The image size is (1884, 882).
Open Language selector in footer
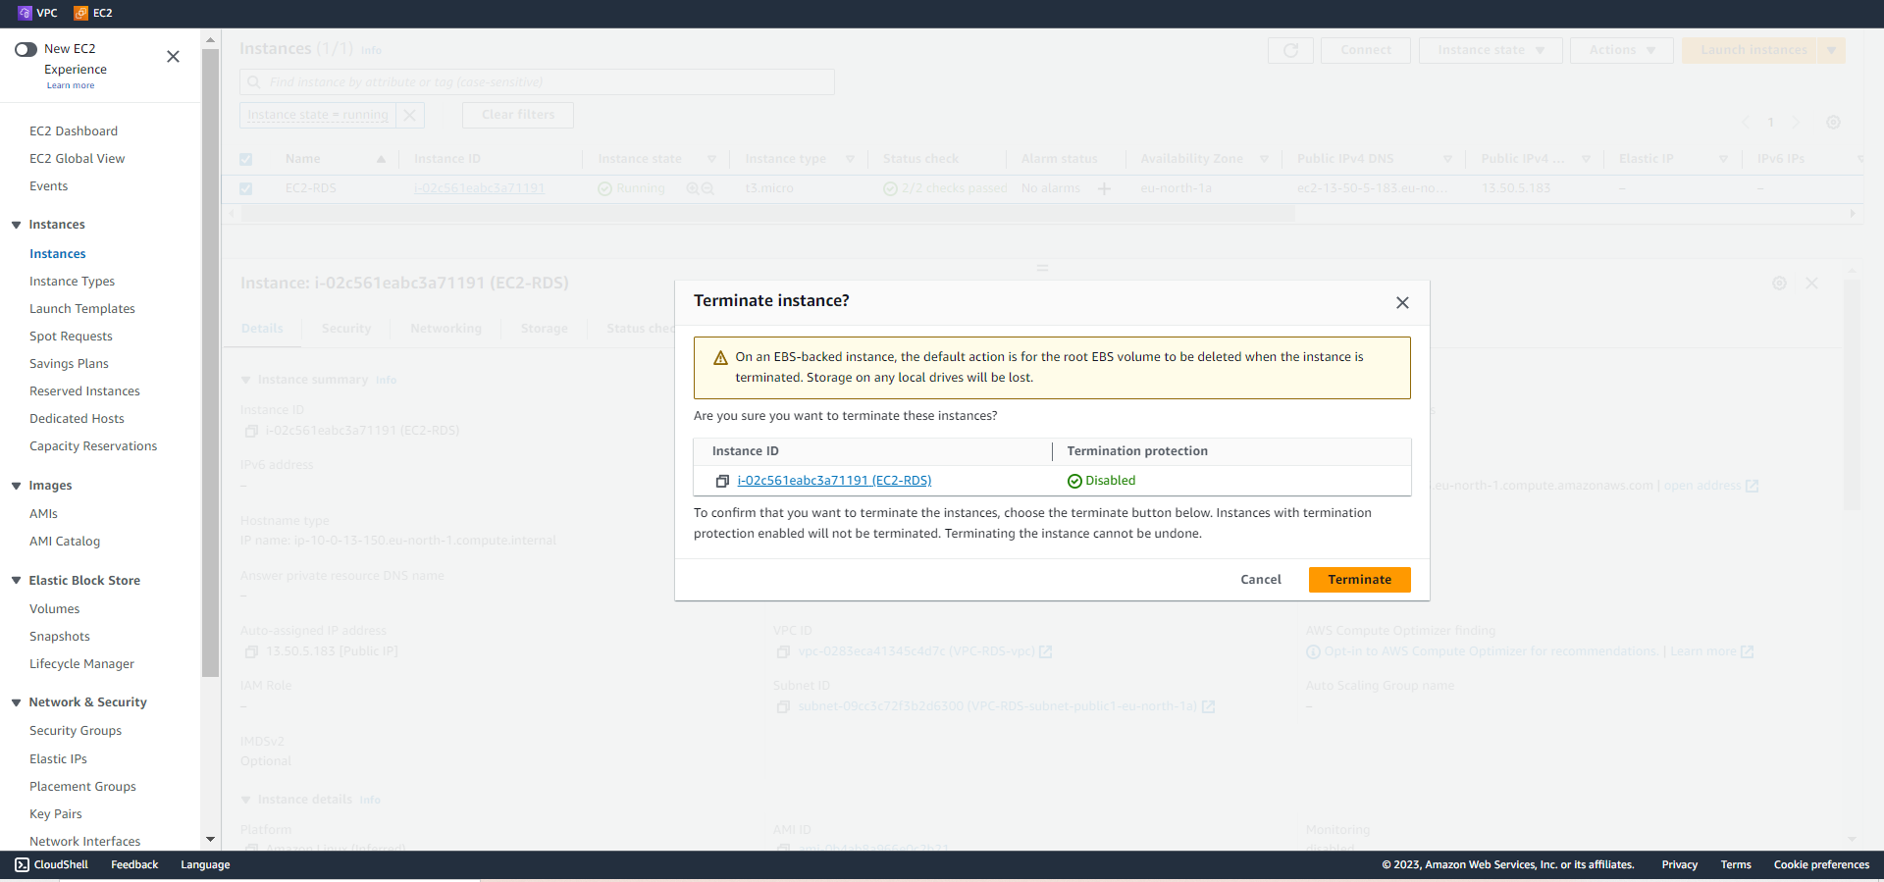tap(205, 865)
